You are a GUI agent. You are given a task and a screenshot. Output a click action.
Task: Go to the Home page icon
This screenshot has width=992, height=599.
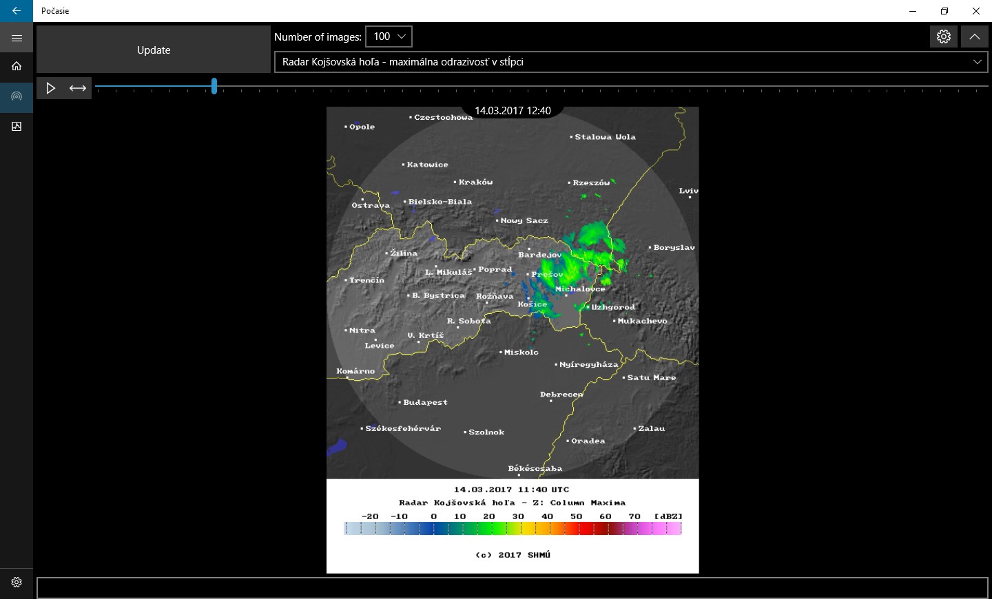tap(17, 66)
